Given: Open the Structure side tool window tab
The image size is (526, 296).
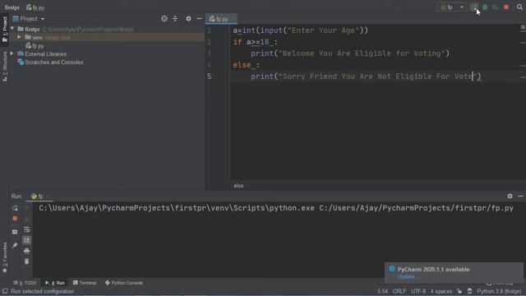Looking at the screenshot, I should (5, 67).
